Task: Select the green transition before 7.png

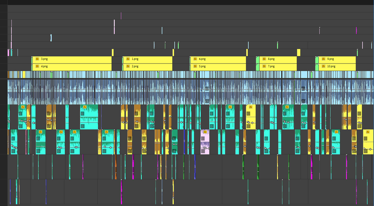Action: [x=257, y=67]
